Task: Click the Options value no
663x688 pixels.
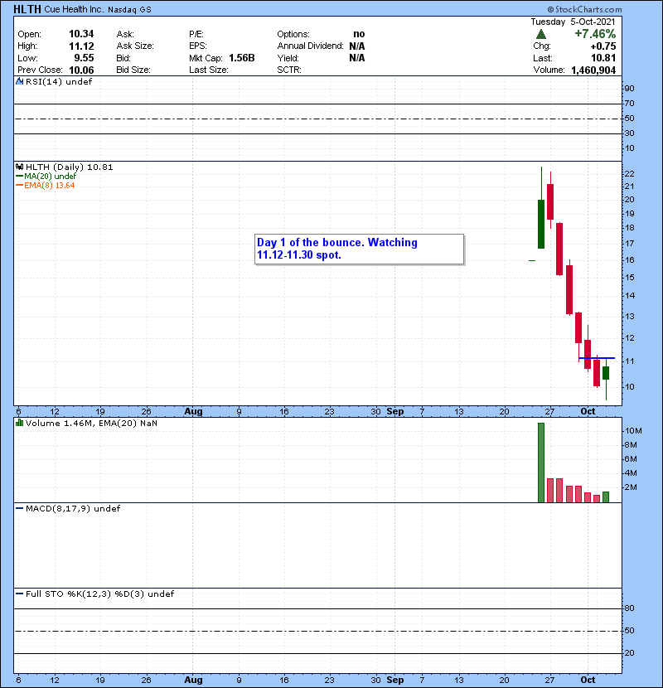Action: pos(359,34)
